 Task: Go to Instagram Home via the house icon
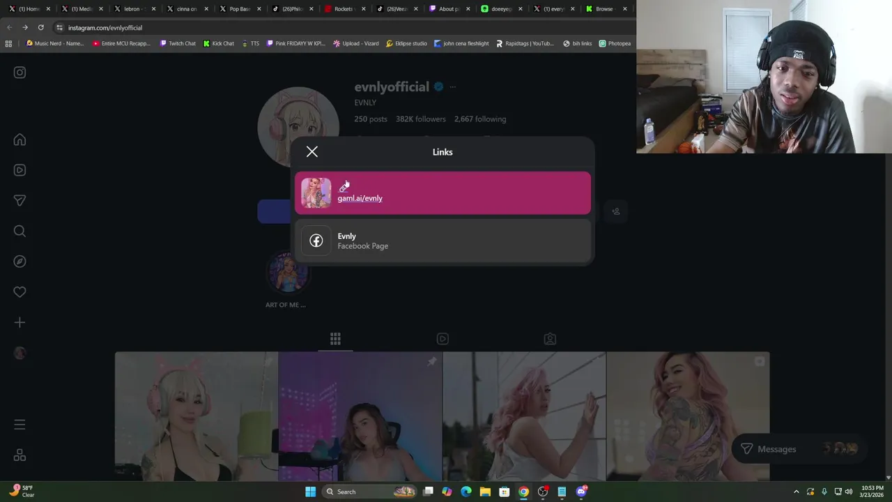tap(20, 139)
